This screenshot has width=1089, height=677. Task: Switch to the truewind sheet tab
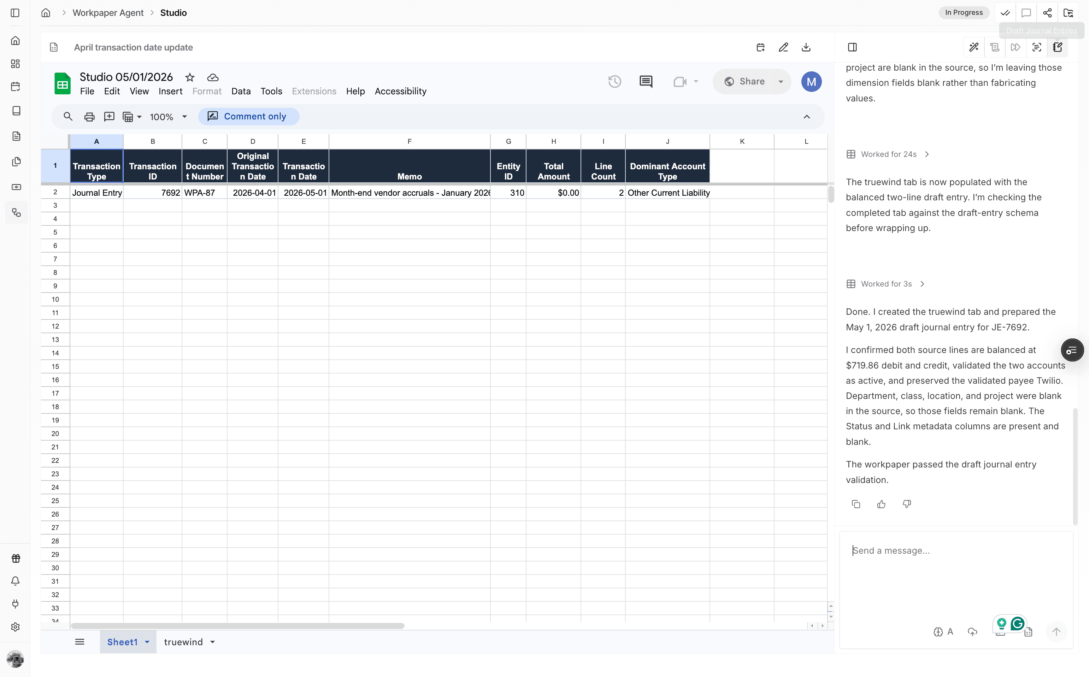183,642
